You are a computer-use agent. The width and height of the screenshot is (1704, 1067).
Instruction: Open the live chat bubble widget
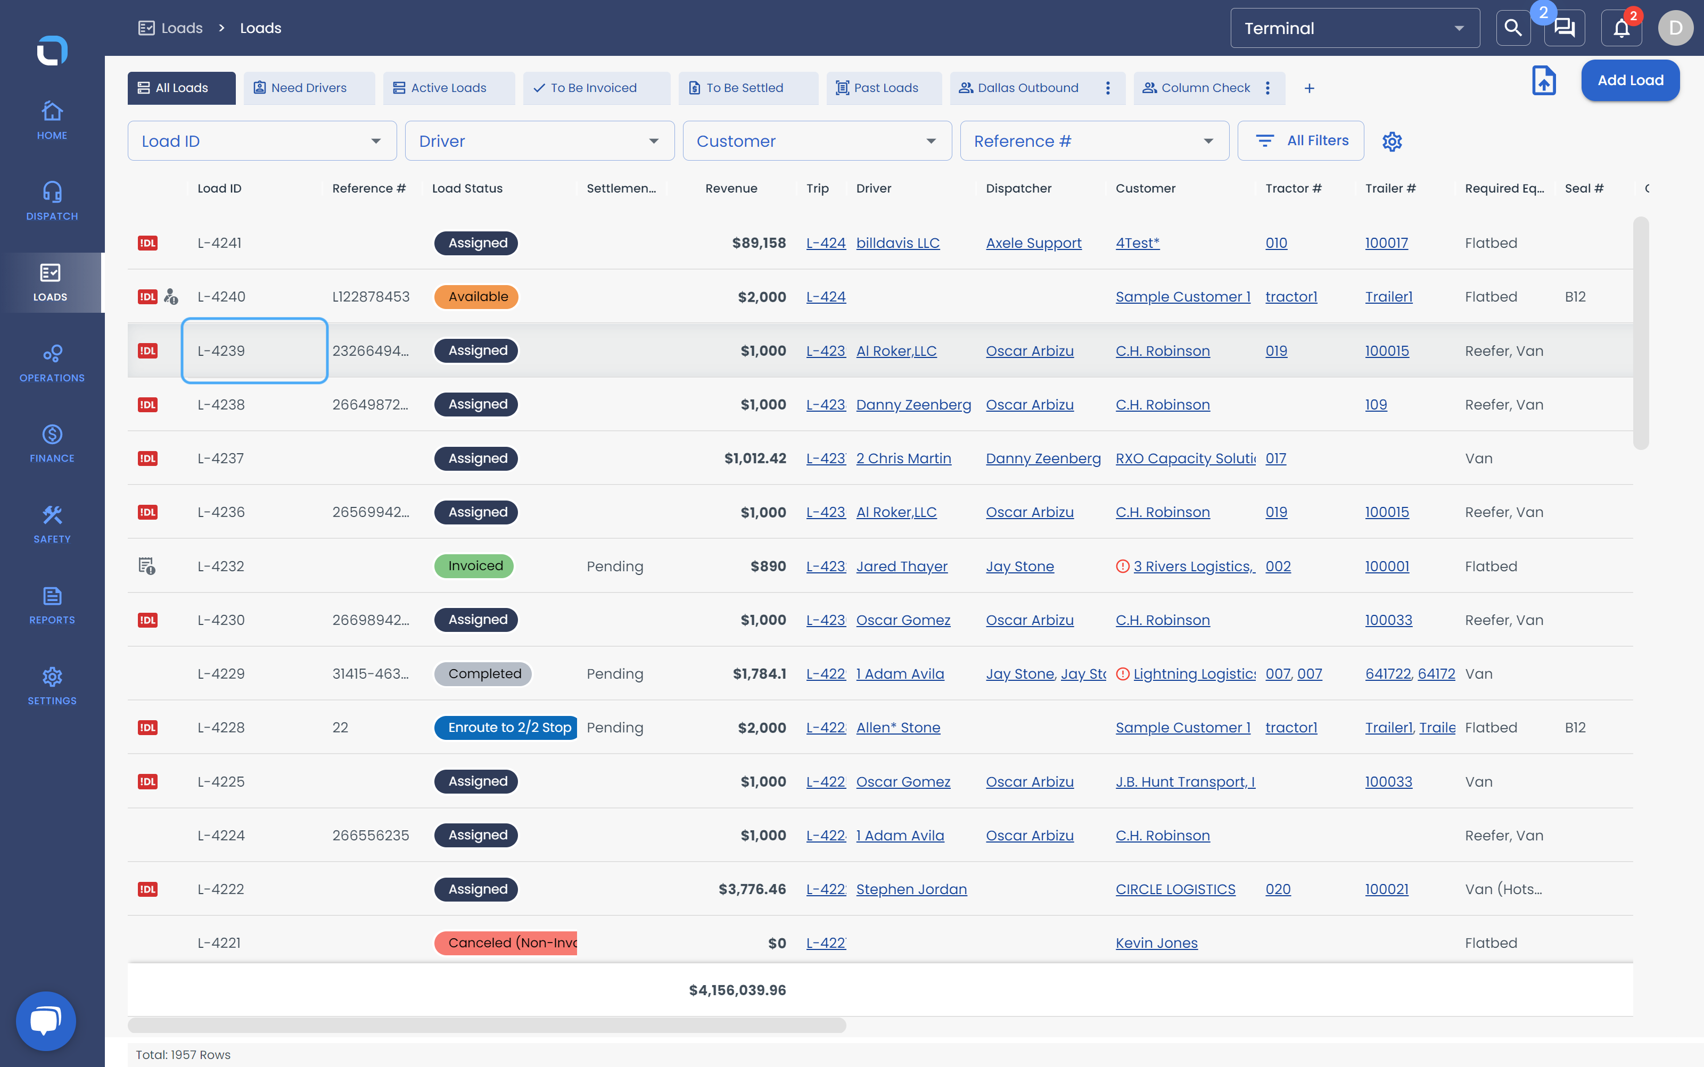(x=46, y=1020)
